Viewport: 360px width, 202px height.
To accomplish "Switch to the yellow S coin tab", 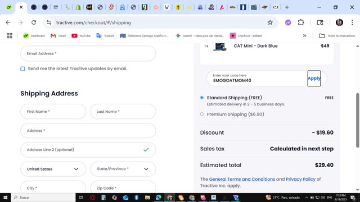I will click(178, 7).
